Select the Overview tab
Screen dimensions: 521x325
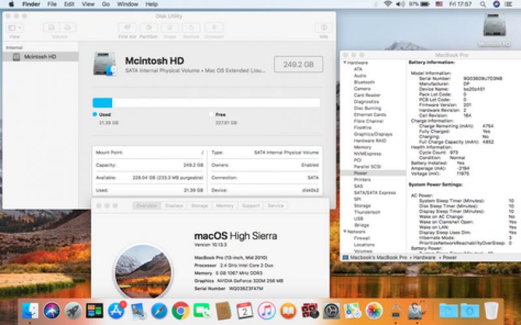pos(147,205)
